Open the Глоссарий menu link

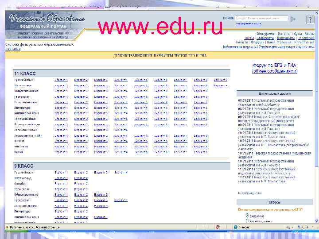306,38
